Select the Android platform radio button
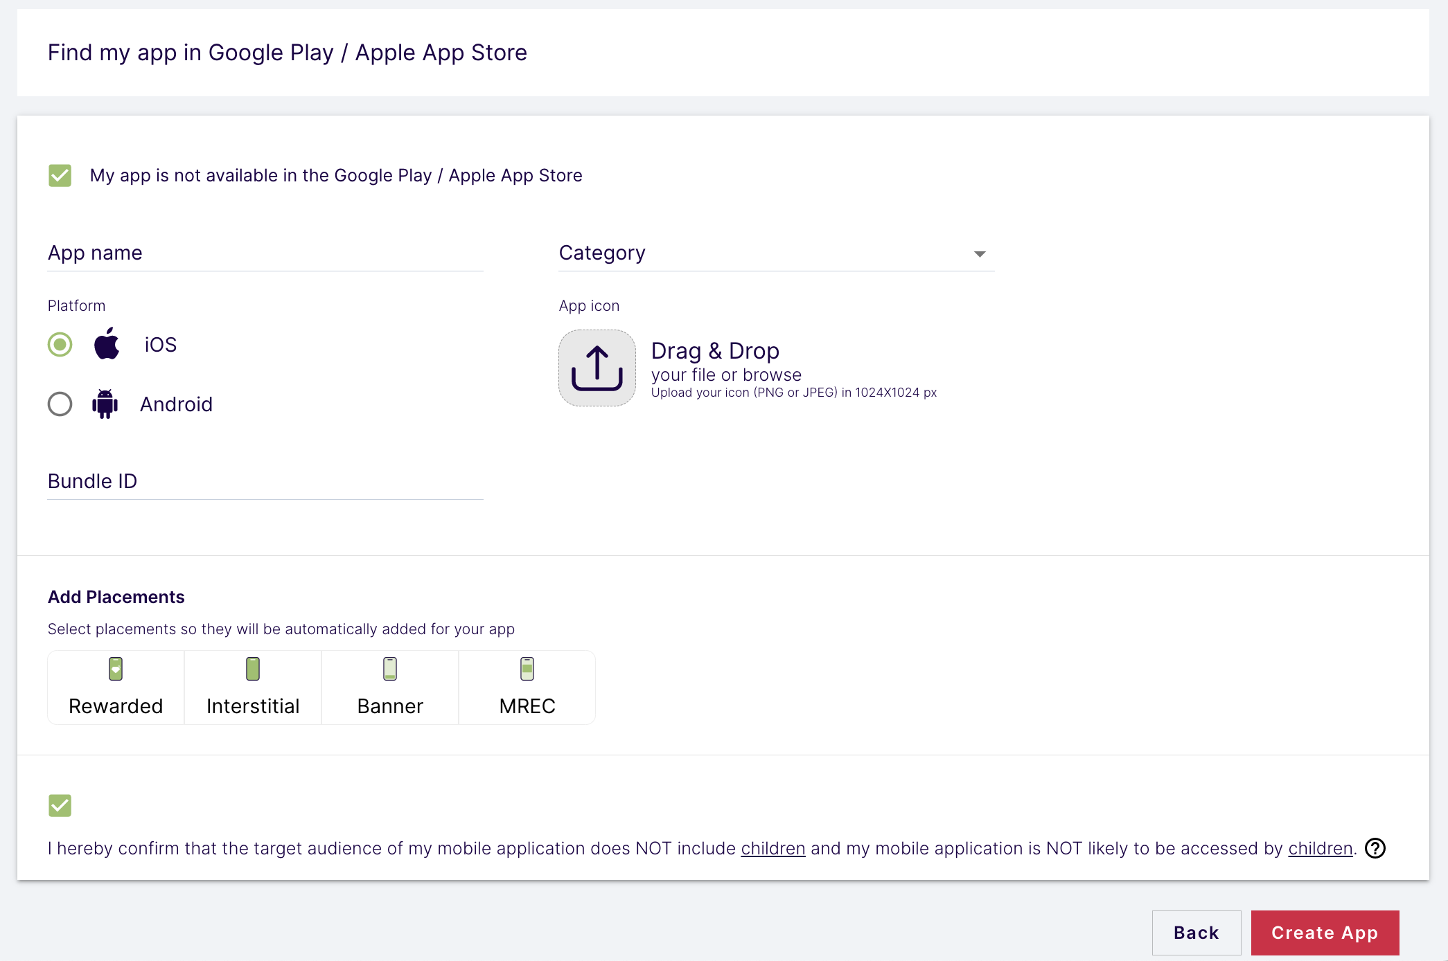 60,404
